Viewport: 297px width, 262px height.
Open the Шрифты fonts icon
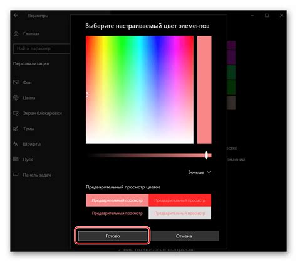16,144
